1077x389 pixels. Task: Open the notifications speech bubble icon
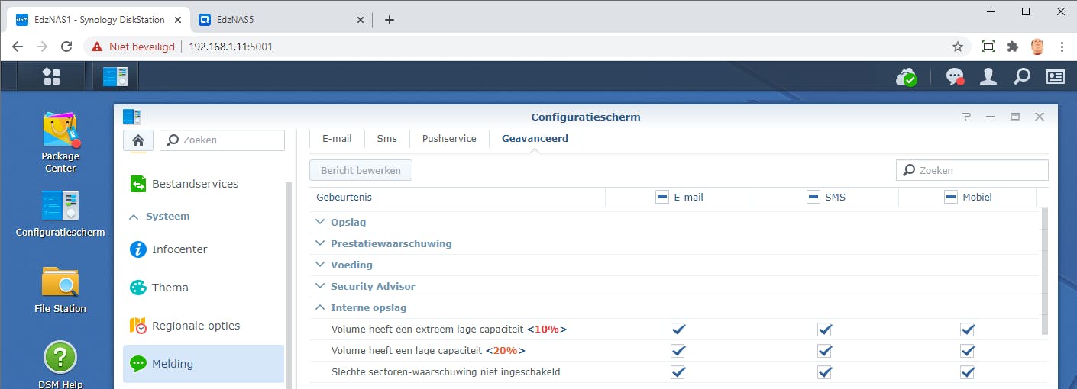tap(955, 76)
